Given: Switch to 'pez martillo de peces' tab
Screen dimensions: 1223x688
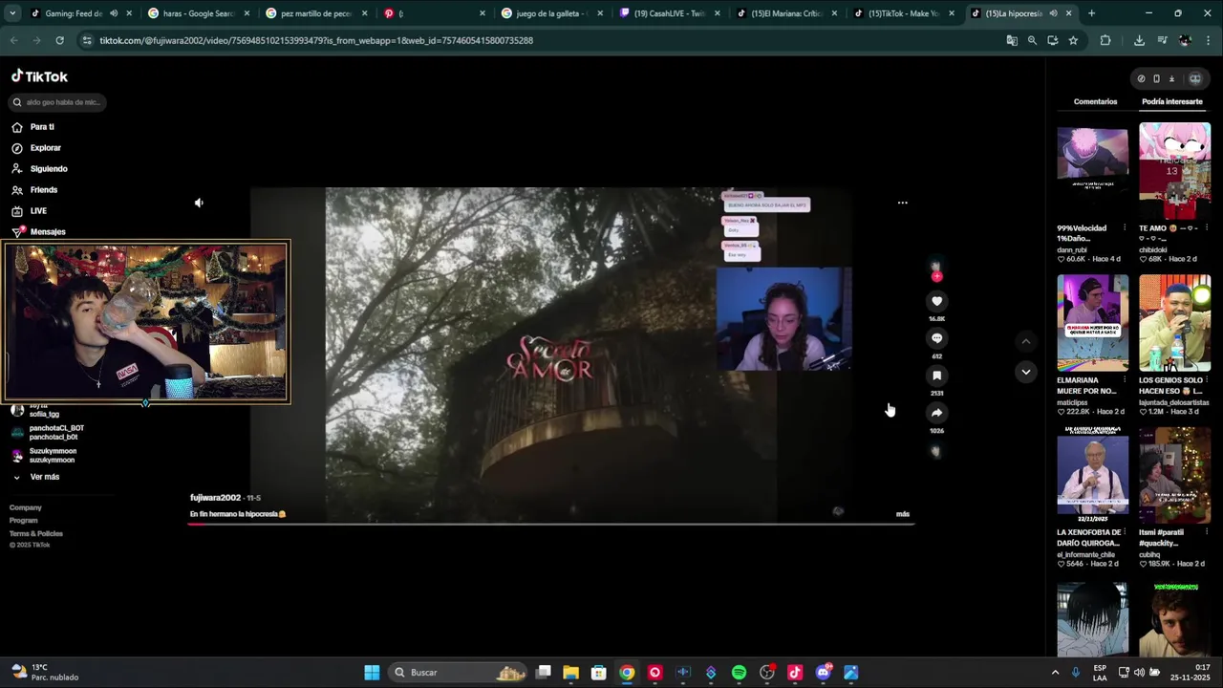Looking at the screenshot, I should 316,13.
